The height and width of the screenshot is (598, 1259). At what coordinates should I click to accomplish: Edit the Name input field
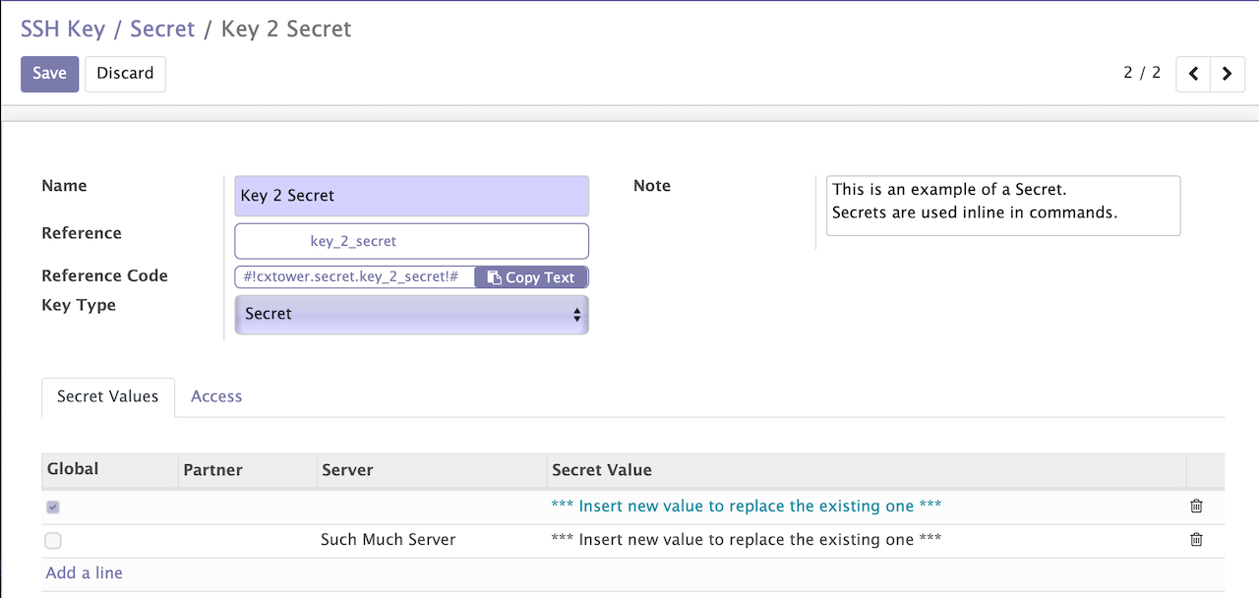411,196
